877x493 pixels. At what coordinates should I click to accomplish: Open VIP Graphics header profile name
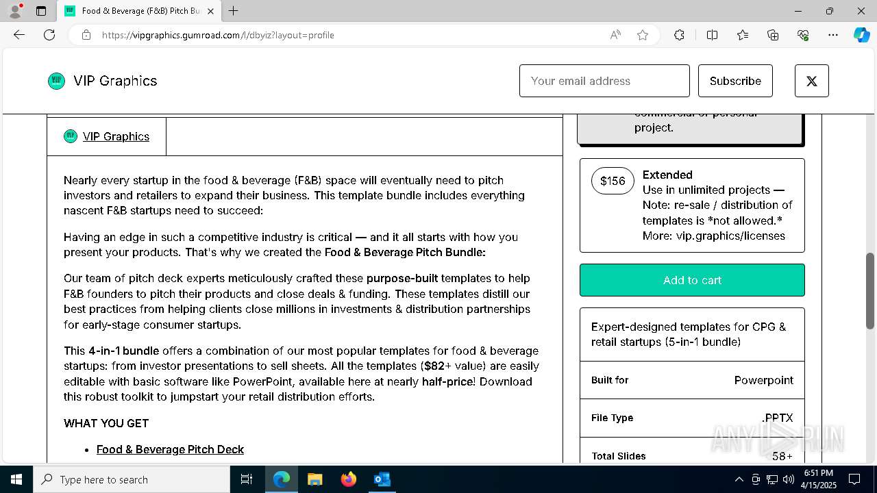115,81
